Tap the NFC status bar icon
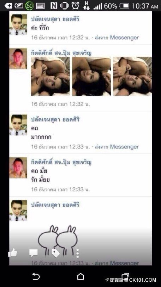The image size is (161, 287). 54,6
